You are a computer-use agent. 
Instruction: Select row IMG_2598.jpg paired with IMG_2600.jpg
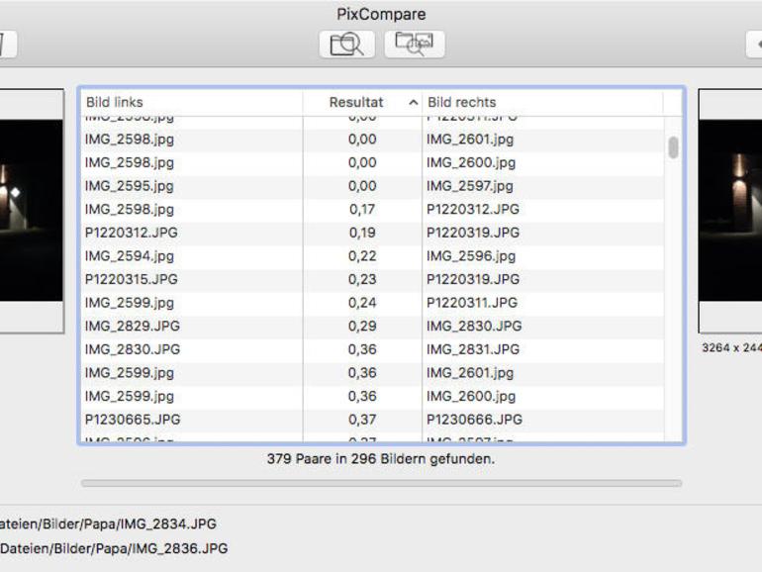coord(372,163)
